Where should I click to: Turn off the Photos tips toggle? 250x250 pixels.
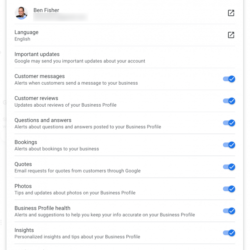229,189
